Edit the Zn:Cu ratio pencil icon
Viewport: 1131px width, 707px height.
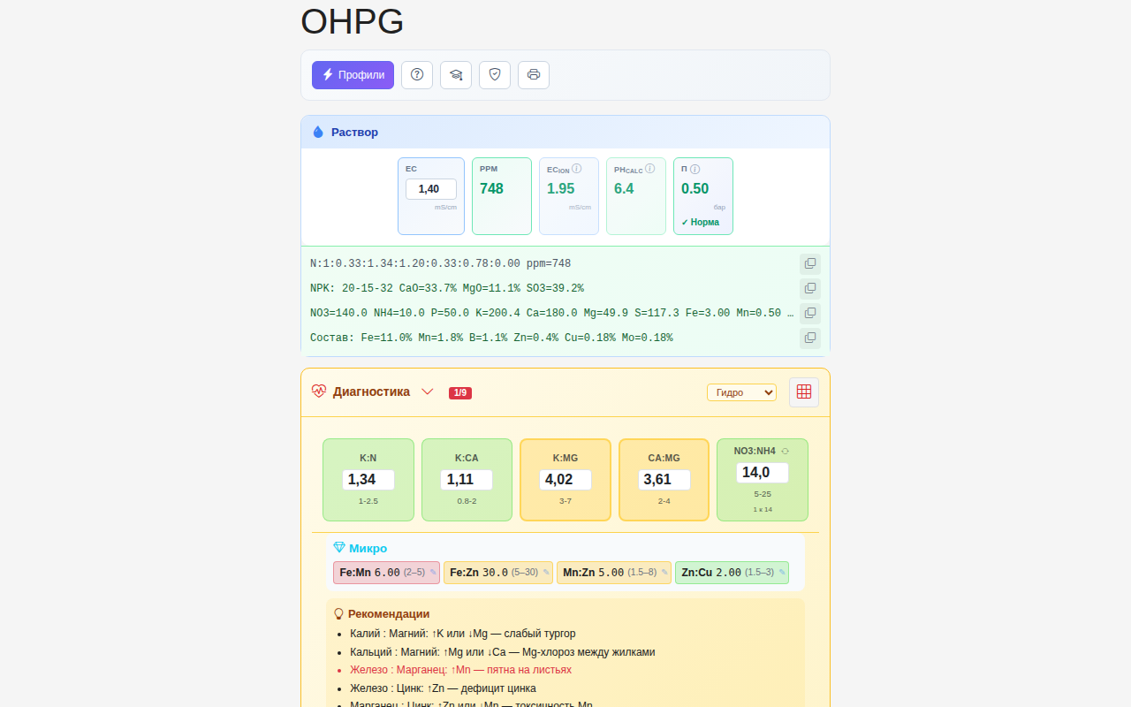782,573
